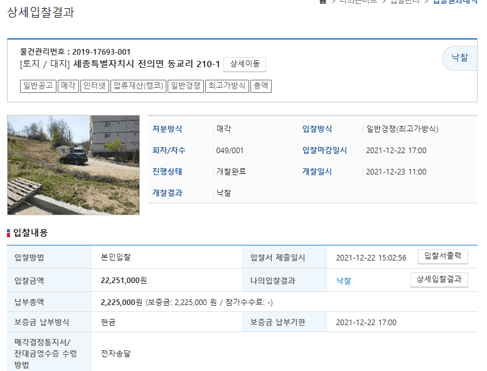
Task: Click the 처분방식 label
Action: click(x=167, y=129)
